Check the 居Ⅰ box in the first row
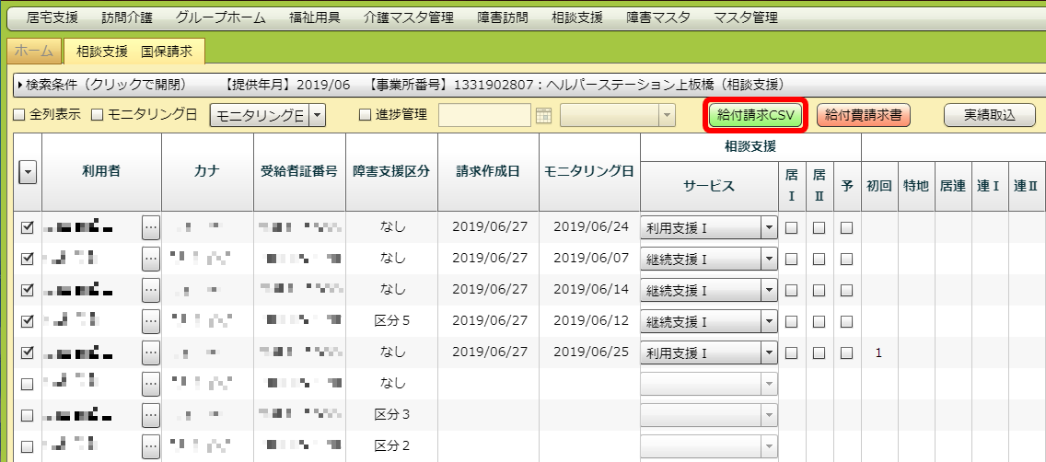The image size is (1046, 462). click(x=791, y=227)
